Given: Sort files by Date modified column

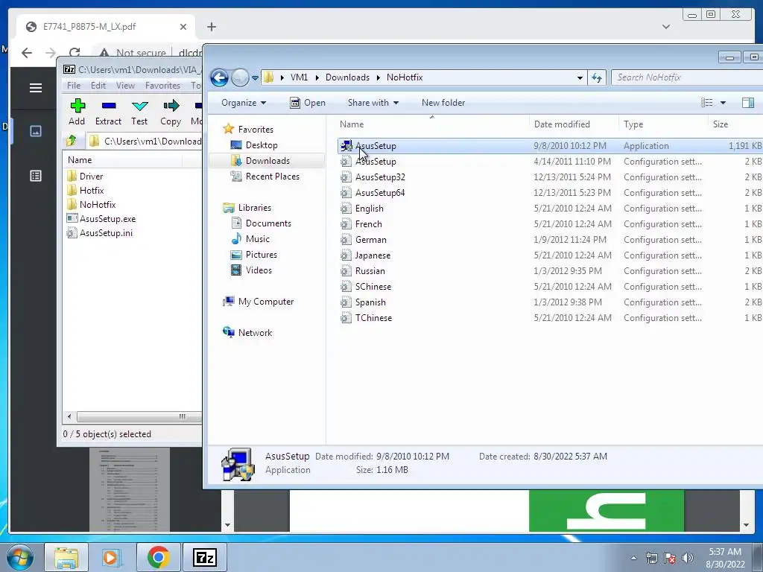Looking at the screenshot, I should 573,124.
